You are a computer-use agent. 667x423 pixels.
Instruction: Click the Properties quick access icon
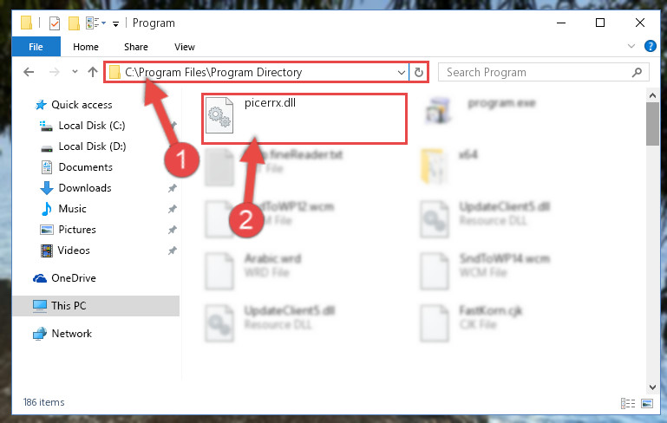(55, 23)
